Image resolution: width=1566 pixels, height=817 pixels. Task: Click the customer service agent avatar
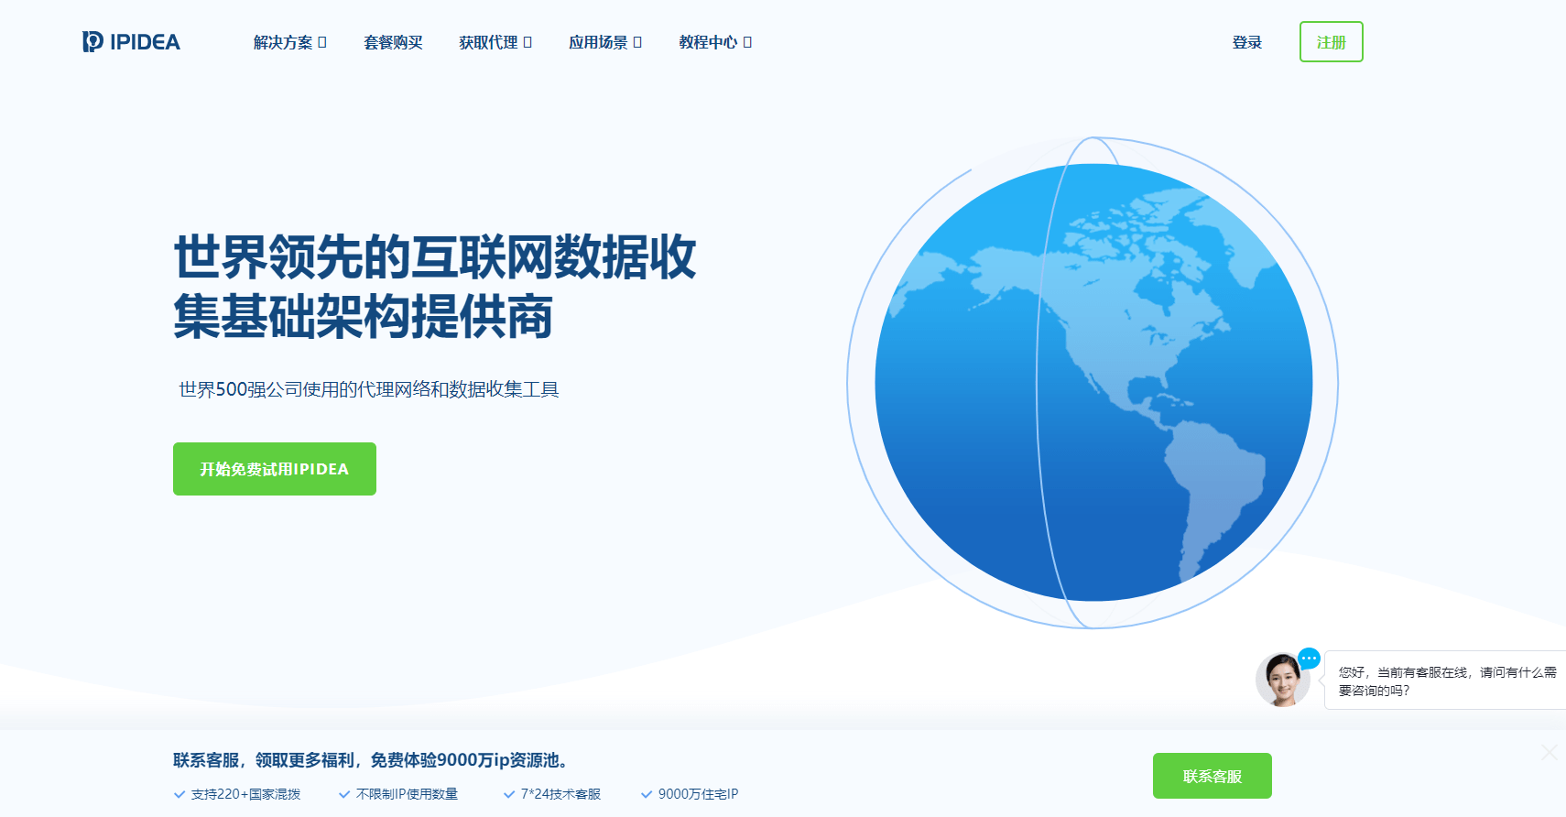click(x=1282, y=681)
